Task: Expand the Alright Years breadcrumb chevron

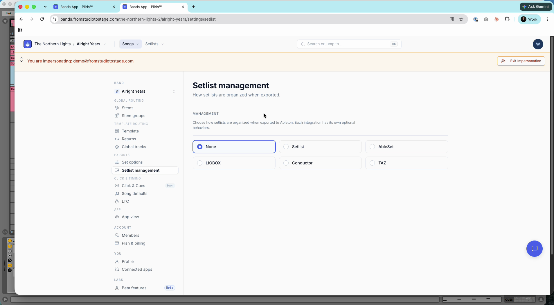Action: (x=105, y=44)
